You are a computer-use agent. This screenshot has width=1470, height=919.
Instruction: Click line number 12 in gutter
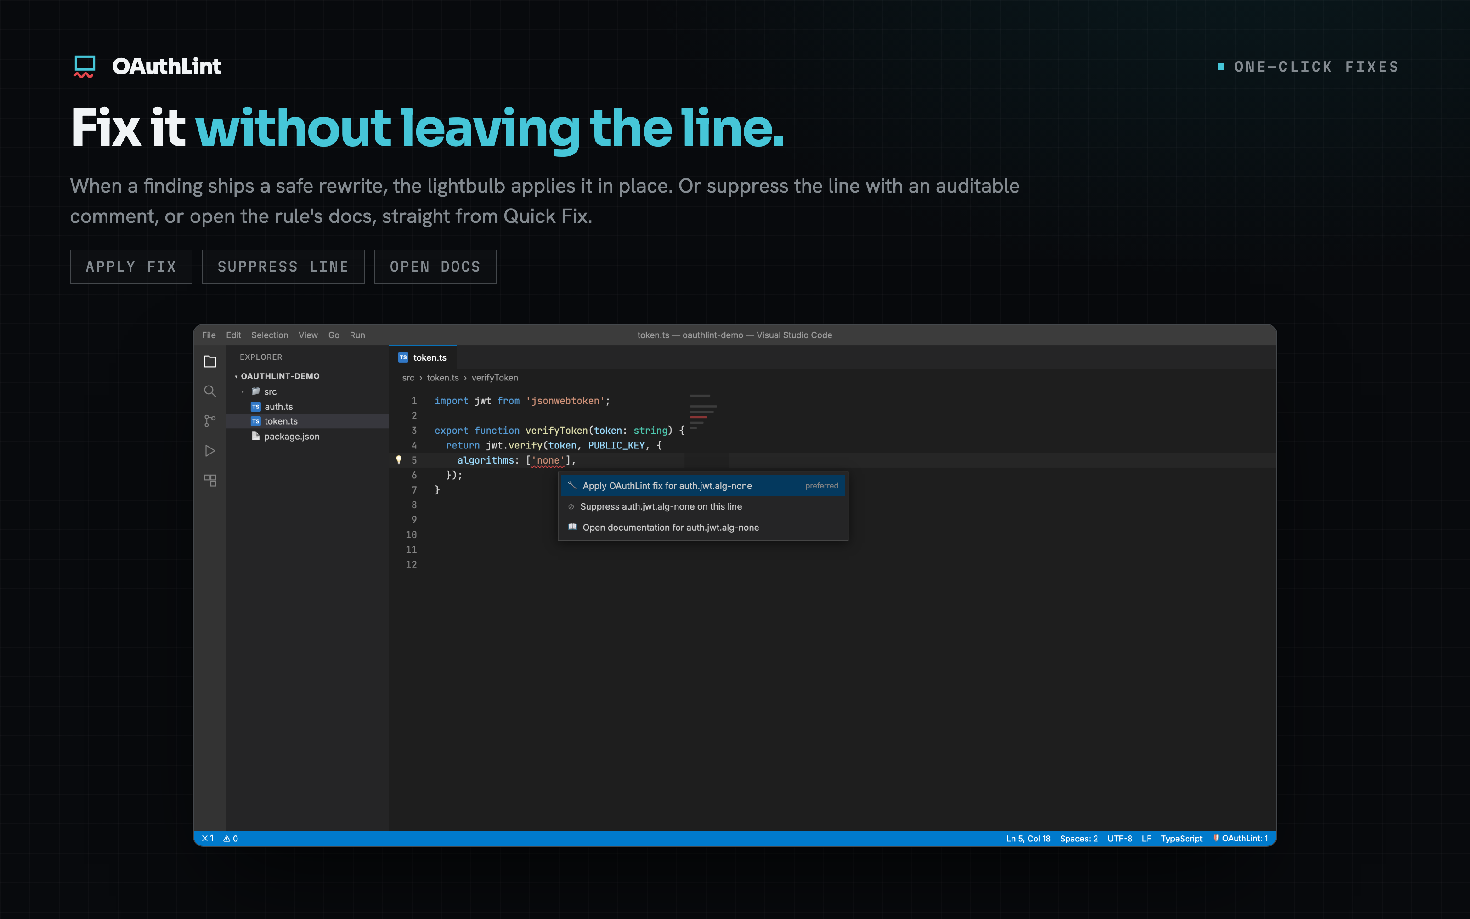[x=411, y=564]
